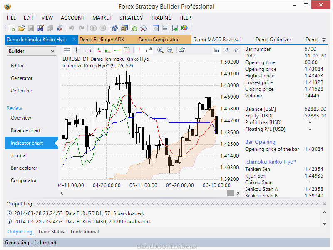
Task: Create a new strategy with the toolbar icon
Action: pos(12,28)
